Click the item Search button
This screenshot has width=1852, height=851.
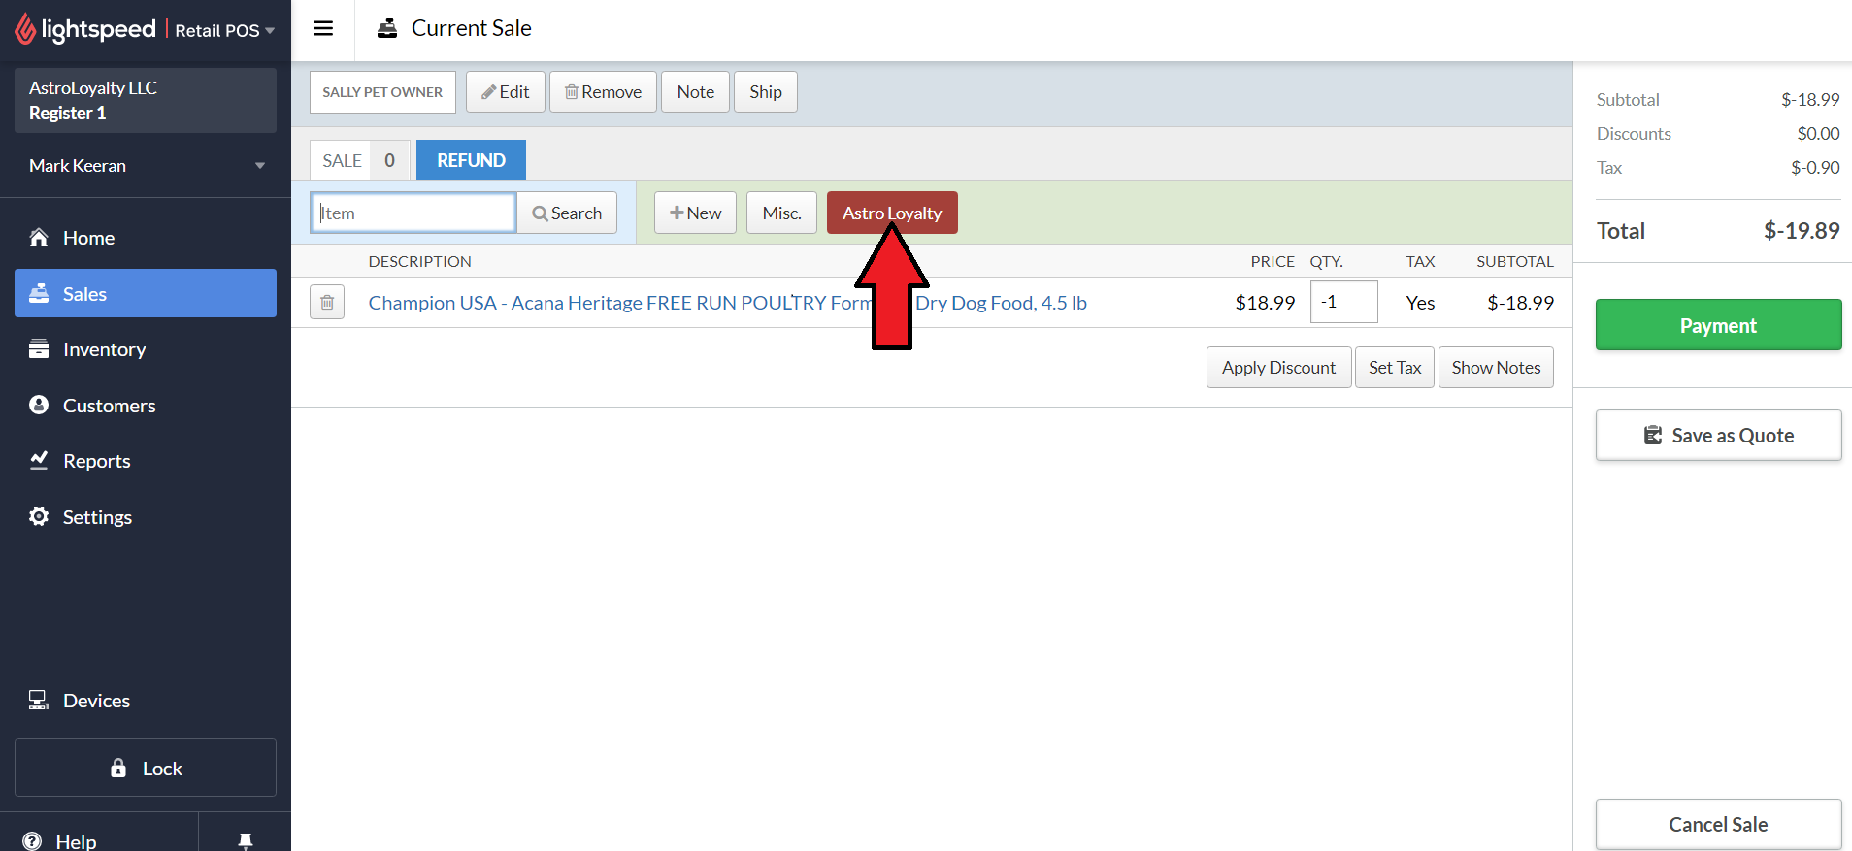567,213
